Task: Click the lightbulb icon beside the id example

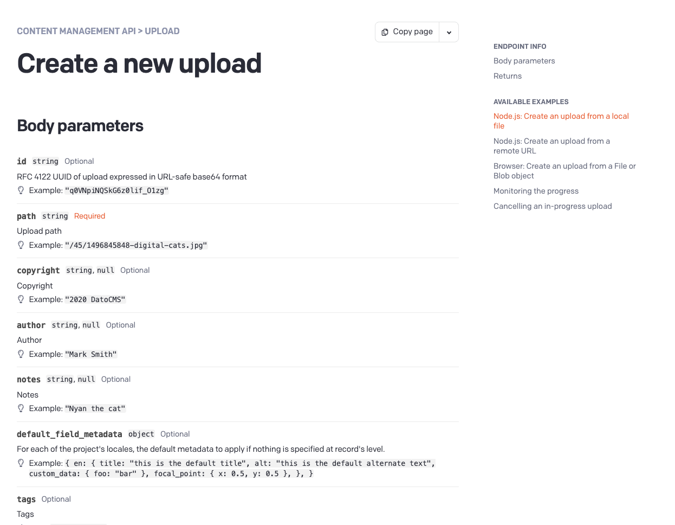Action: 21,190
